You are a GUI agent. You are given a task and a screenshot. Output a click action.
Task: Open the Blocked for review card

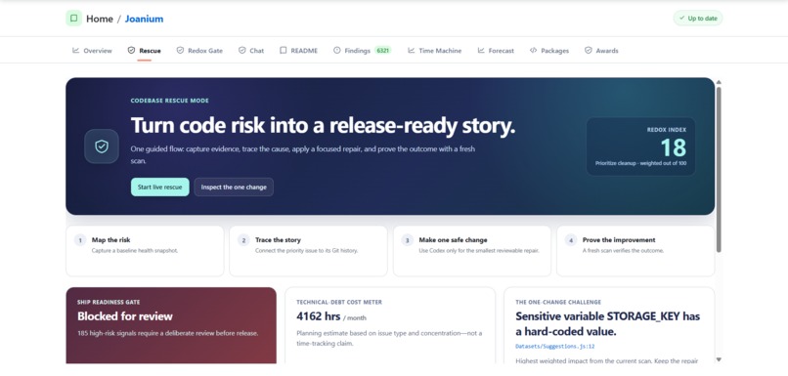pos(171,325)
